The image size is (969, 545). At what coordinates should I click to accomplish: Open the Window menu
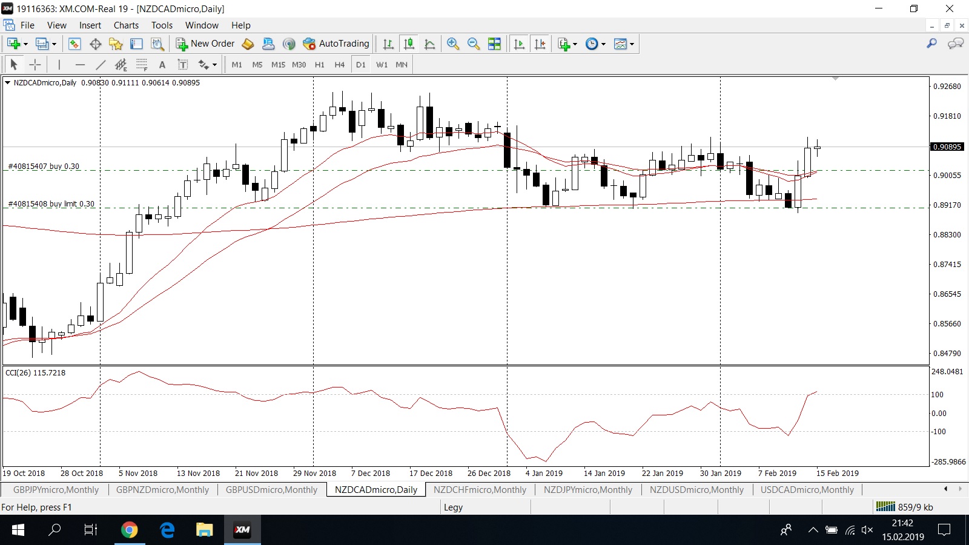[202, 25]
